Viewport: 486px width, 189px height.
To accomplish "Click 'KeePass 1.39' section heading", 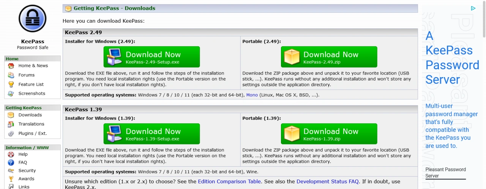I will pos(83,109).
